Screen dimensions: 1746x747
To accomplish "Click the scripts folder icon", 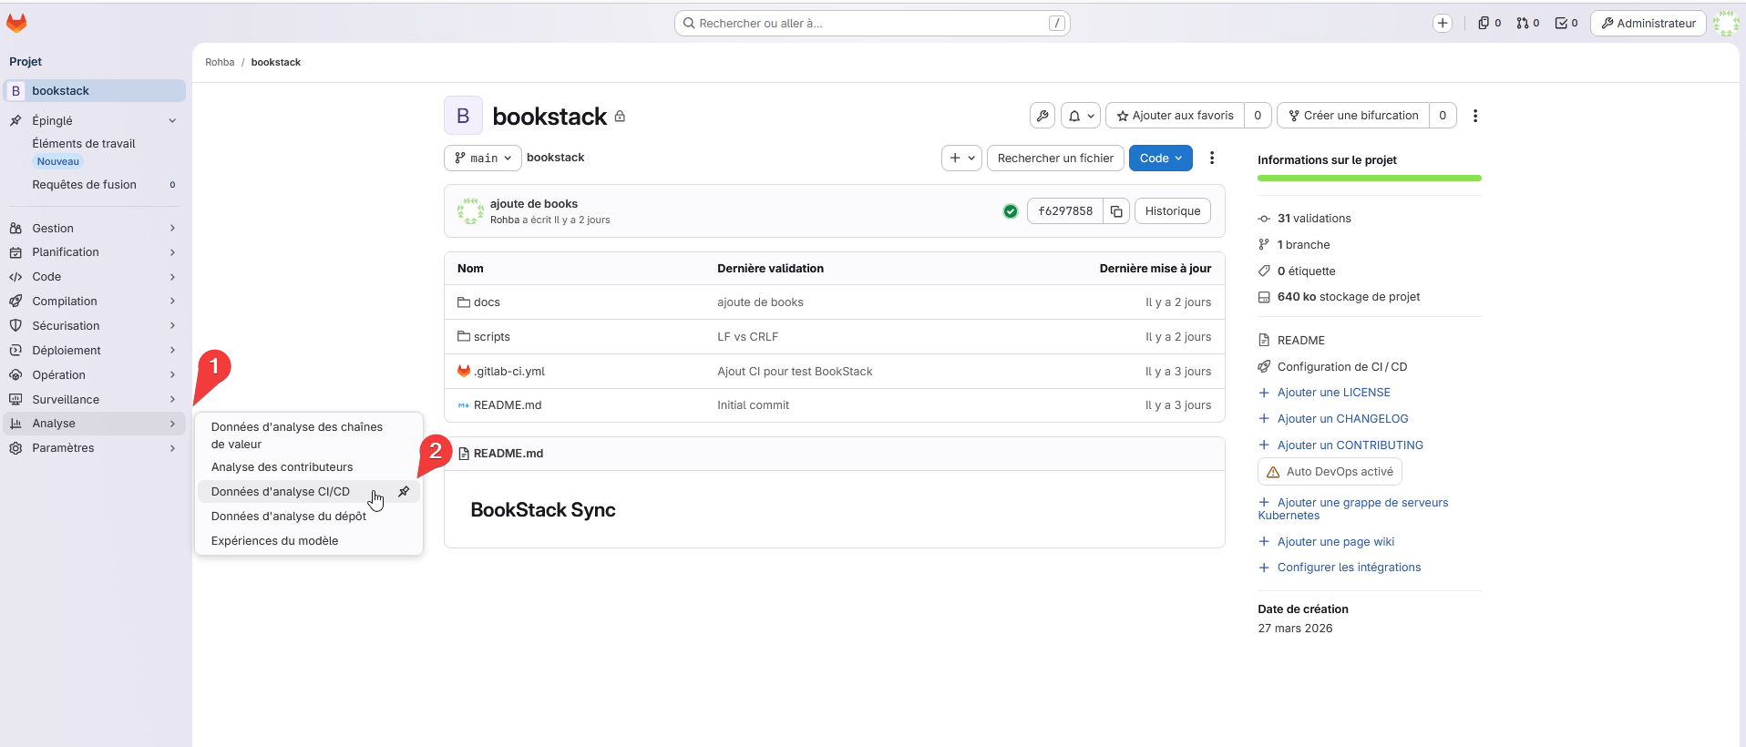I will (x=464, y=337).
